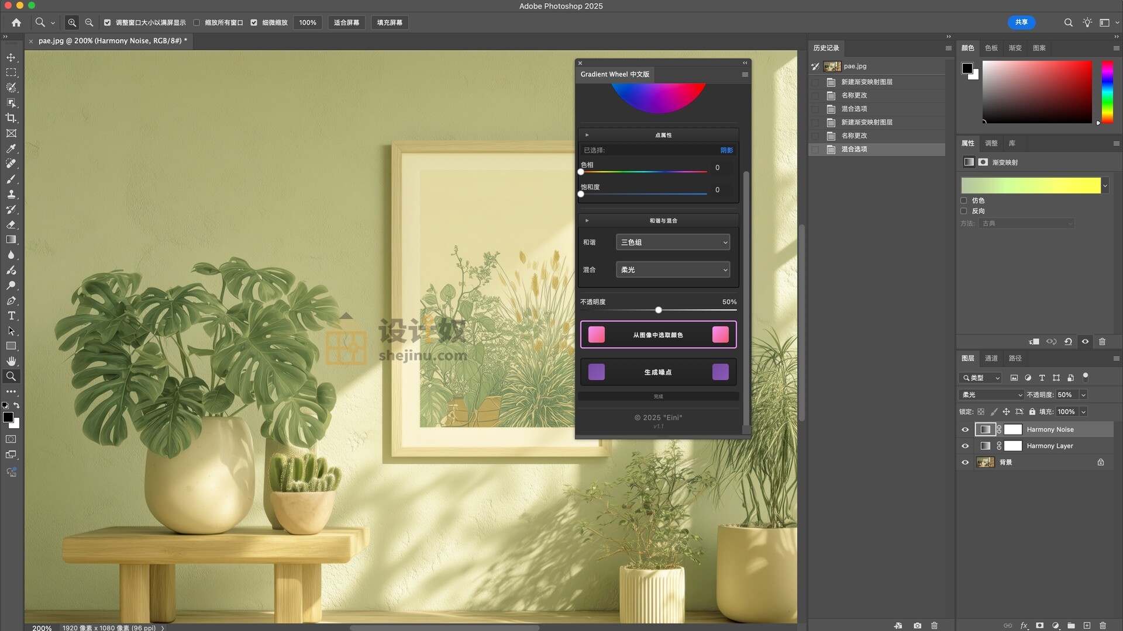
Task: Open the layer blend mode 柔光 dropdown
Action: click(x=991, y=395)
